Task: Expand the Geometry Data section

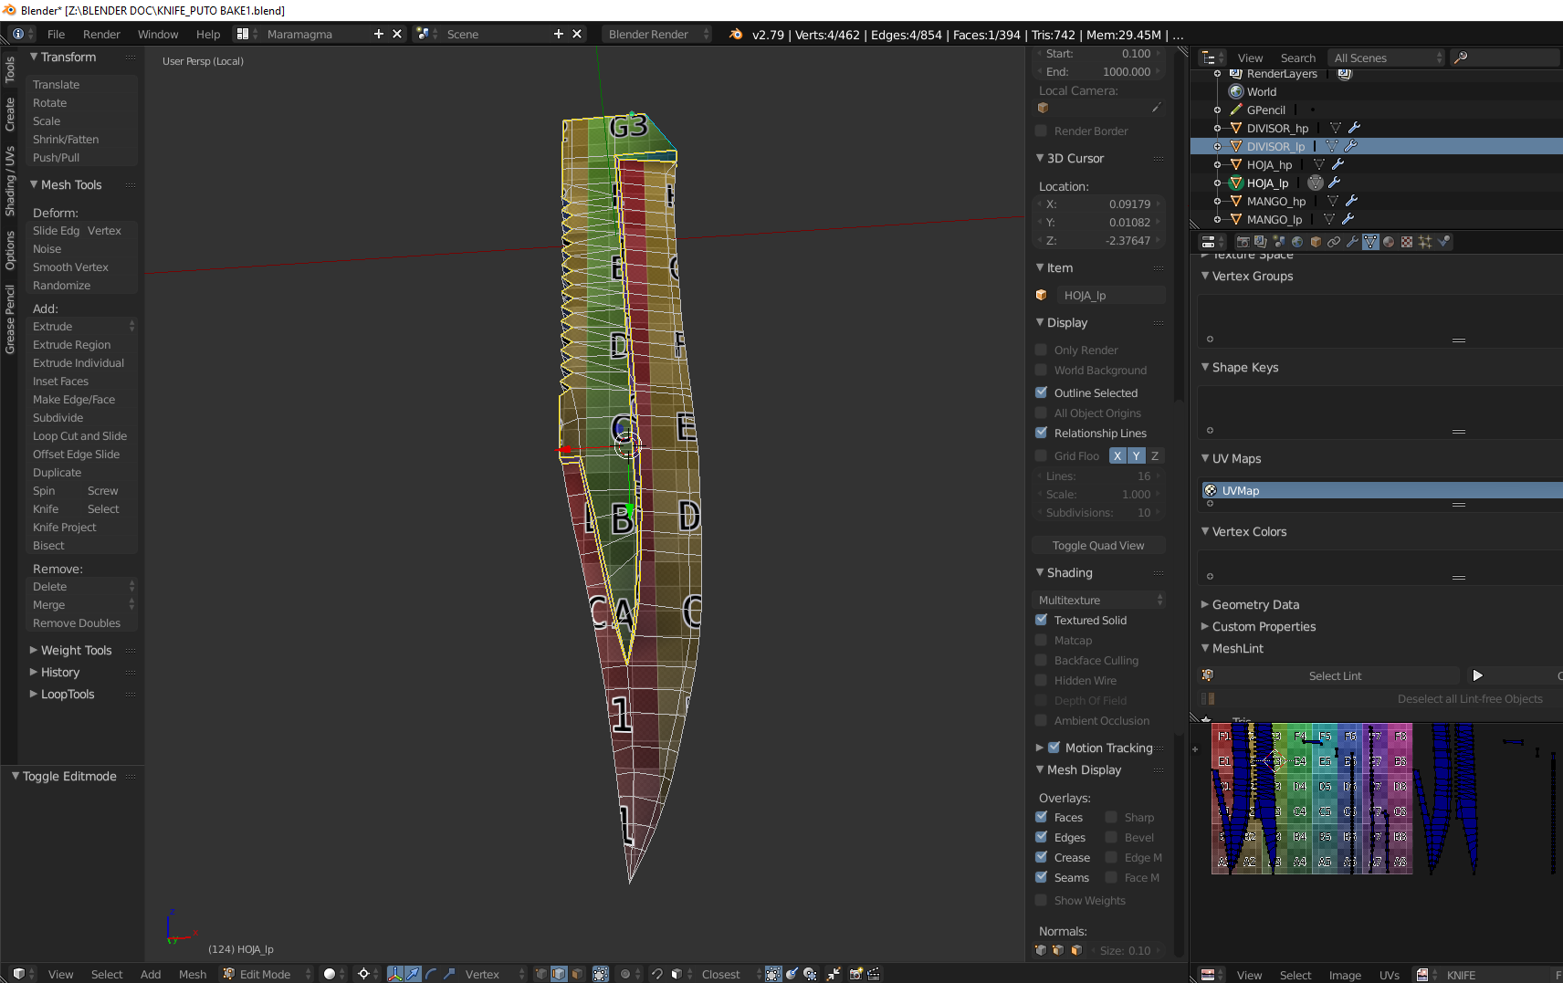Action: tap(1254, 604)
